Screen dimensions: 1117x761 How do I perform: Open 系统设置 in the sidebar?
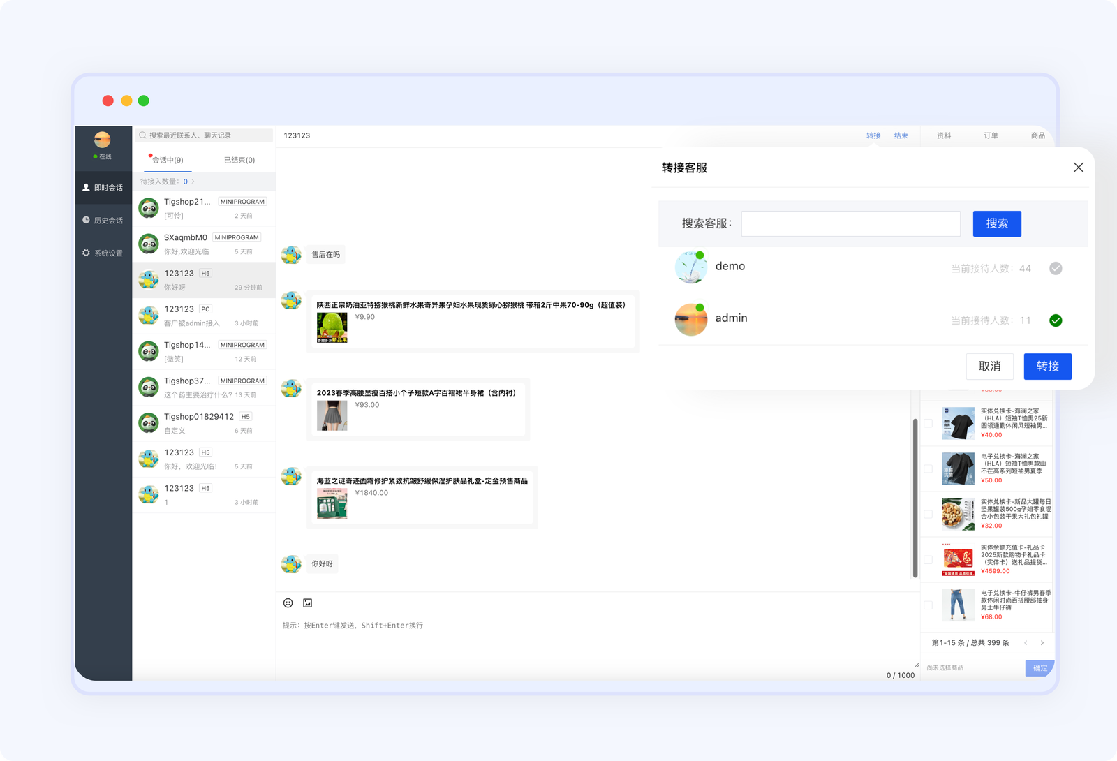[x=103, y=253]
